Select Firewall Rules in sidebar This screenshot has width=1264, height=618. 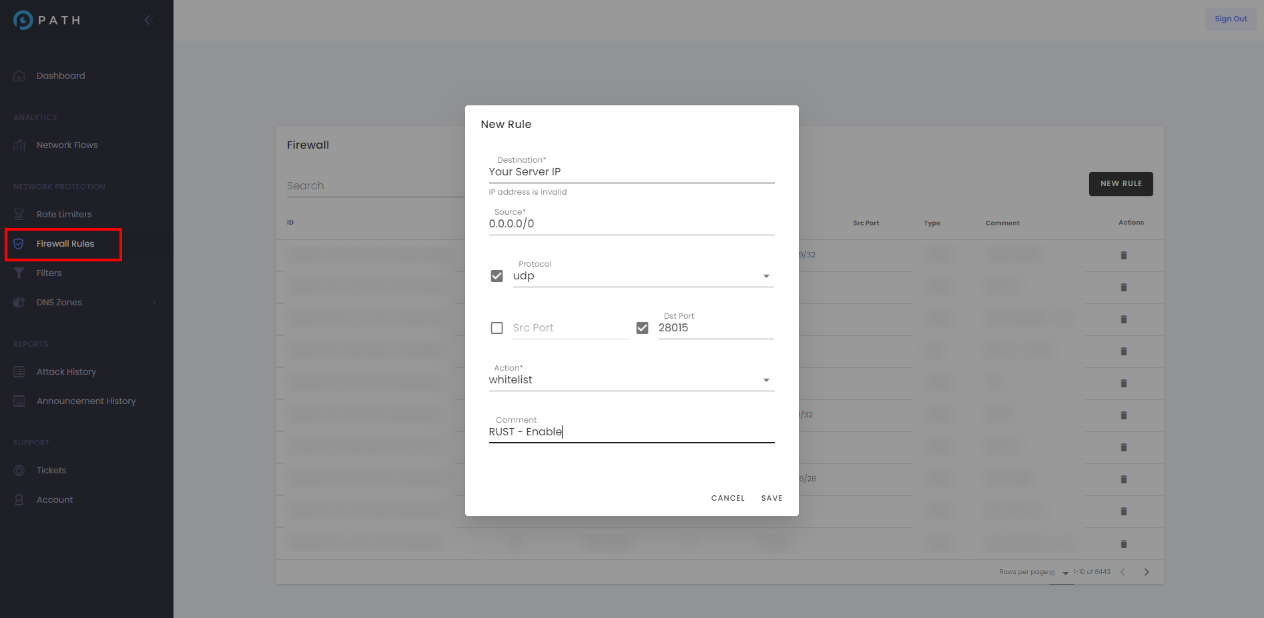pyautogui.click(x=65, y=244)
